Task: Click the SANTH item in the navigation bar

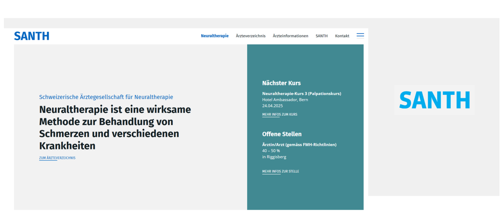Action: tap(321, 36)
